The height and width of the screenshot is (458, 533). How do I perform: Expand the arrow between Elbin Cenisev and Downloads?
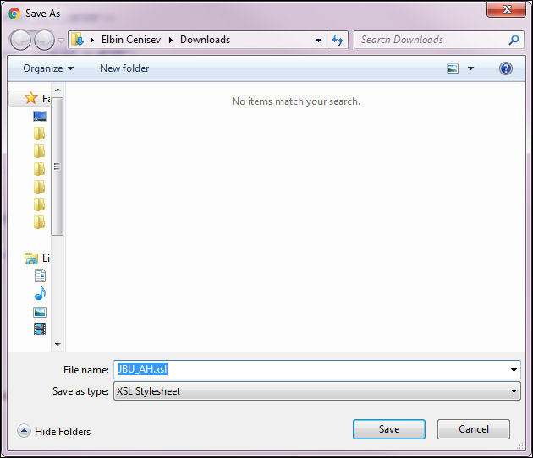pyautogui.click(x=171, y=40)
